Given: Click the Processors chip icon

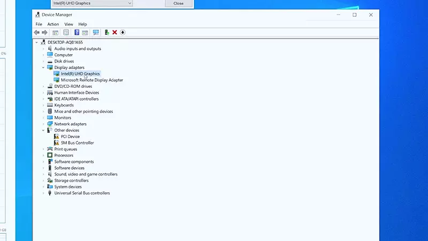Looking at the screenshot, I should coord(50,155).
